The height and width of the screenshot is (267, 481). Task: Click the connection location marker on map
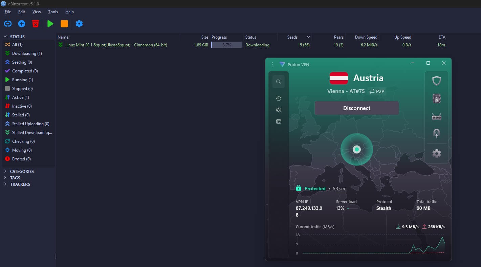point(356,149)
